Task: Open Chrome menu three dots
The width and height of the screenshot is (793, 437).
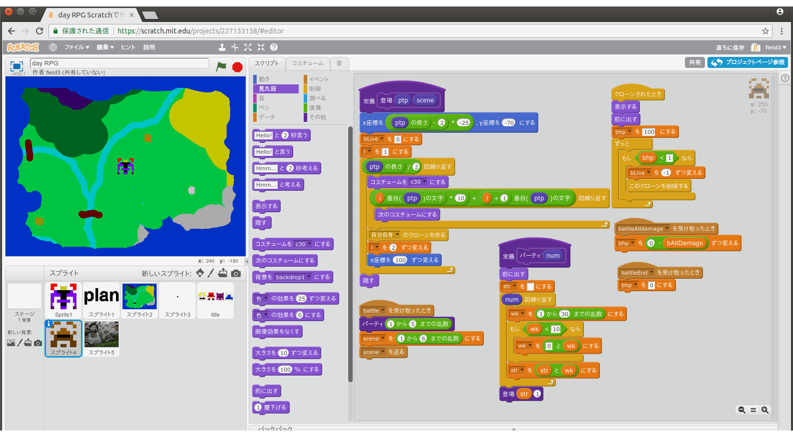Action: [x=781, y=31]
